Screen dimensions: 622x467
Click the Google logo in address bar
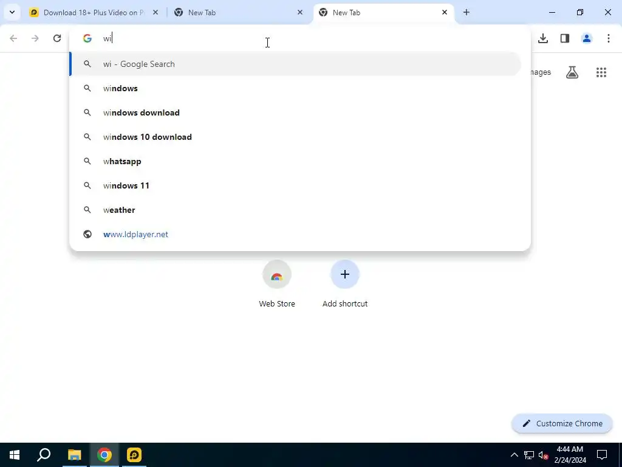pyautogui.click(x=87, y=38)
